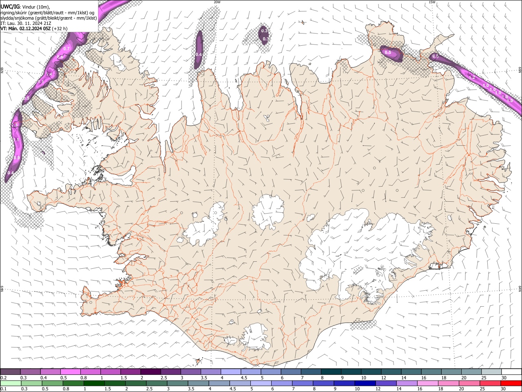
Task: Pick the rain scale swatch labelled 2.5
Action: [157, 383]
